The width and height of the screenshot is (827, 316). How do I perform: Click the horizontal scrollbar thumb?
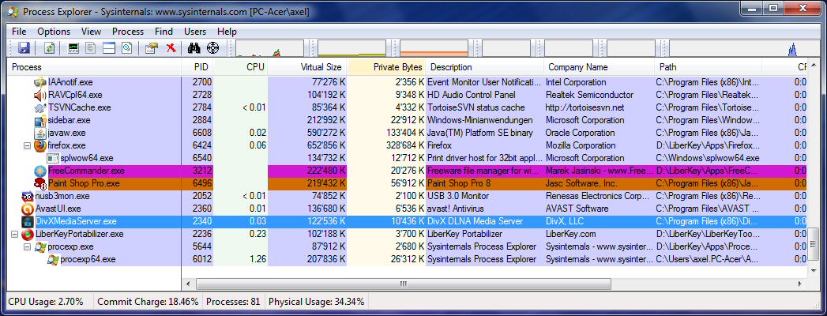coord(404,284)
